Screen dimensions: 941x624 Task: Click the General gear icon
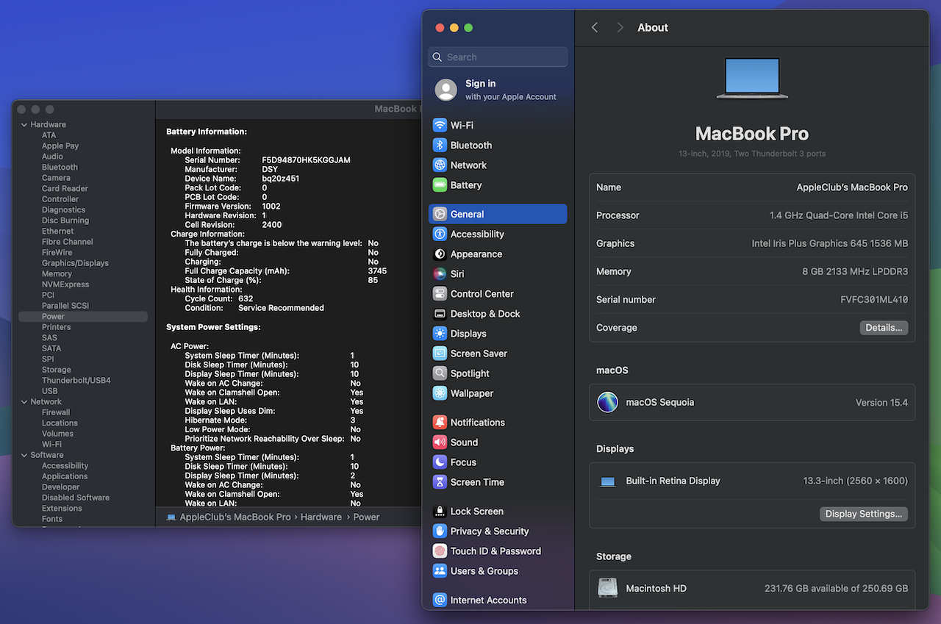(440, 214)
